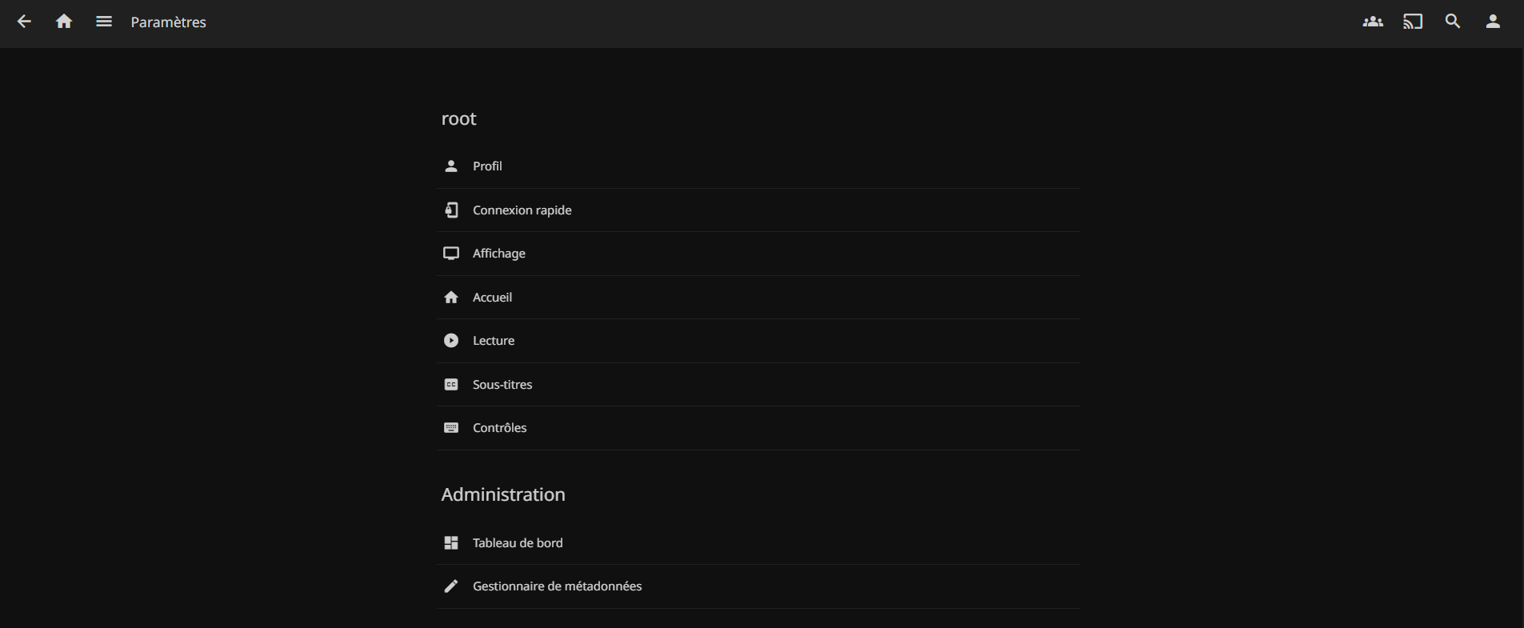Screen dimensions: 1524x628
Task: Open the Profil settings
Action: [487, 166]
